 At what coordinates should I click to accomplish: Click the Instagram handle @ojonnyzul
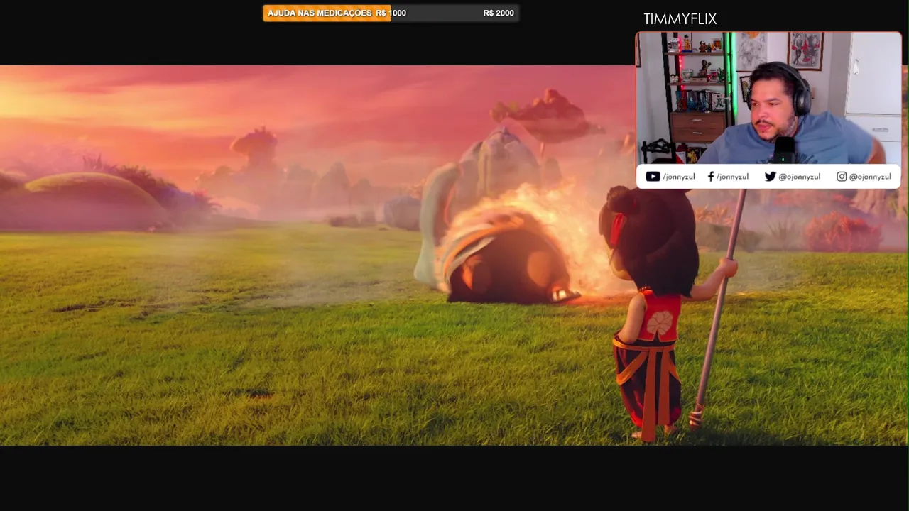click(x=870, y=177)
